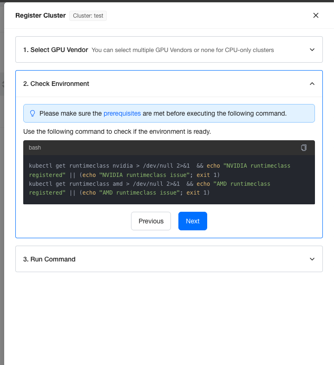The image size is (334, 365).
Task: Select the '2. Check Environment' step title
Action: coord(56,84)
